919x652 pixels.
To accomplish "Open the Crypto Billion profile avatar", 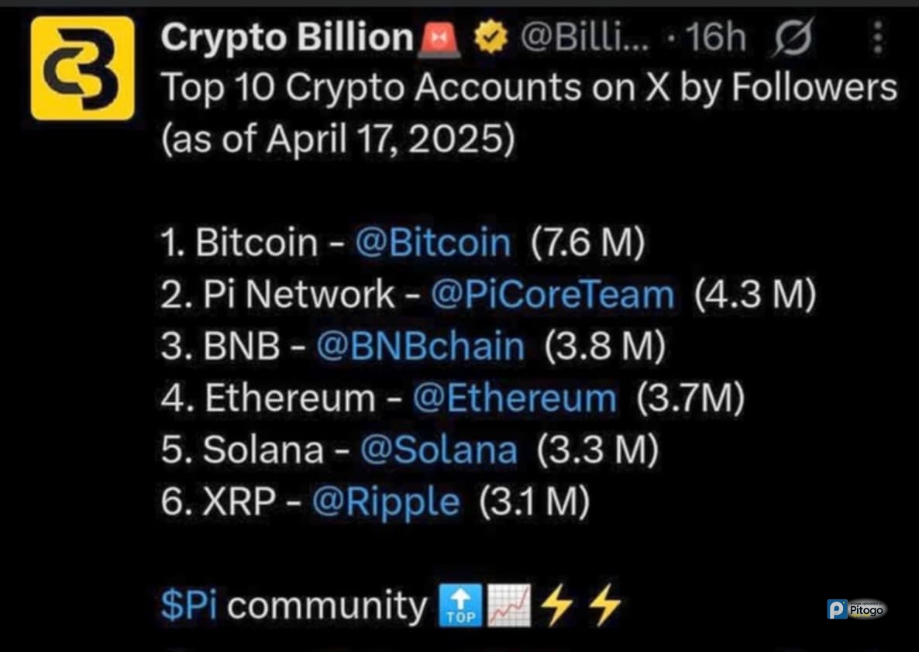I will point(83,68).
